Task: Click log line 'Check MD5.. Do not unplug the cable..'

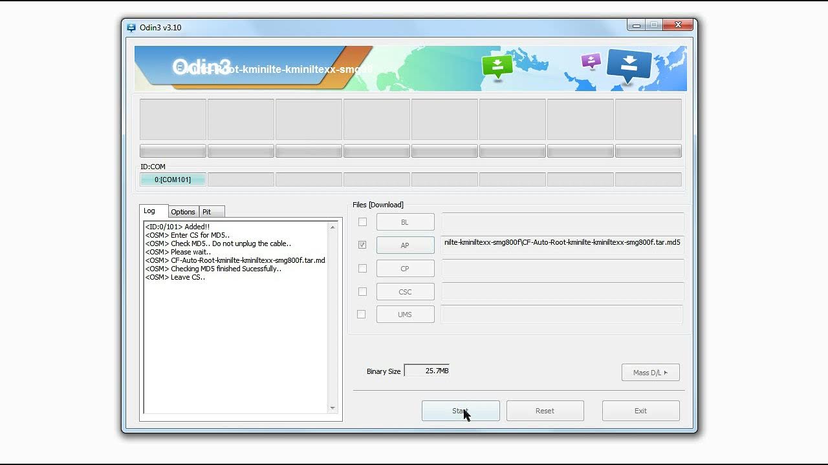Action: pyautogui.click(x=218, y=243)
